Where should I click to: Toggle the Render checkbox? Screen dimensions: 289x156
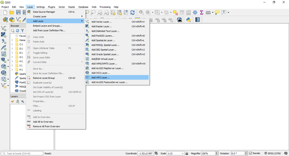click(251, 153)
